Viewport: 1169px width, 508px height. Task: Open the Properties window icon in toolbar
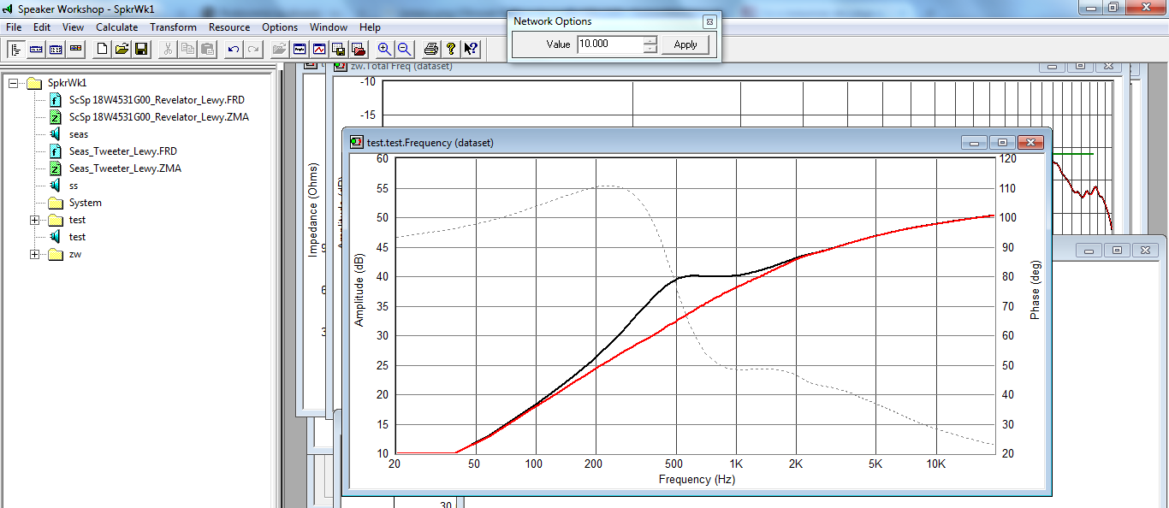[x=300, y=49]
